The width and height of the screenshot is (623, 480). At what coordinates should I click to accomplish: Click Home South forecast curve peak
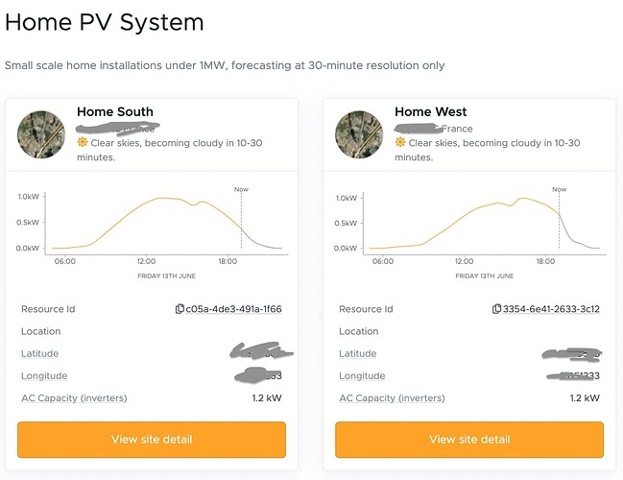pyautogui.click(x=161, y=198)
